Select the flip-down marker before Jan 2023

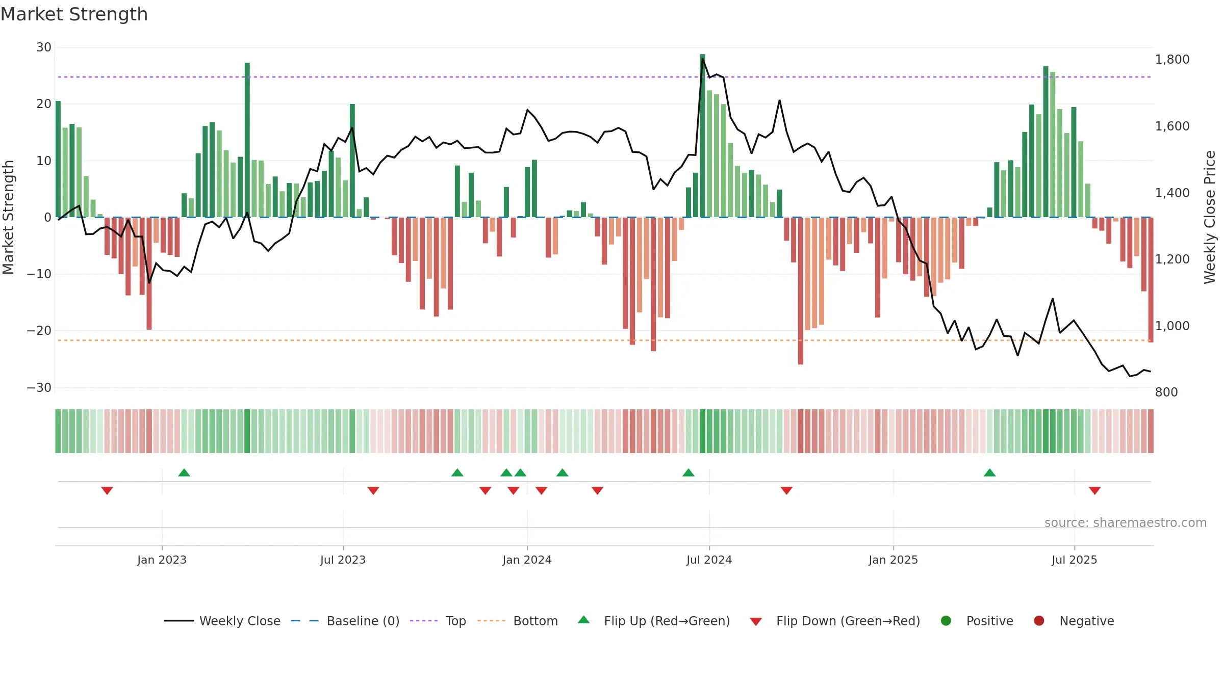[x=107, y=490]
